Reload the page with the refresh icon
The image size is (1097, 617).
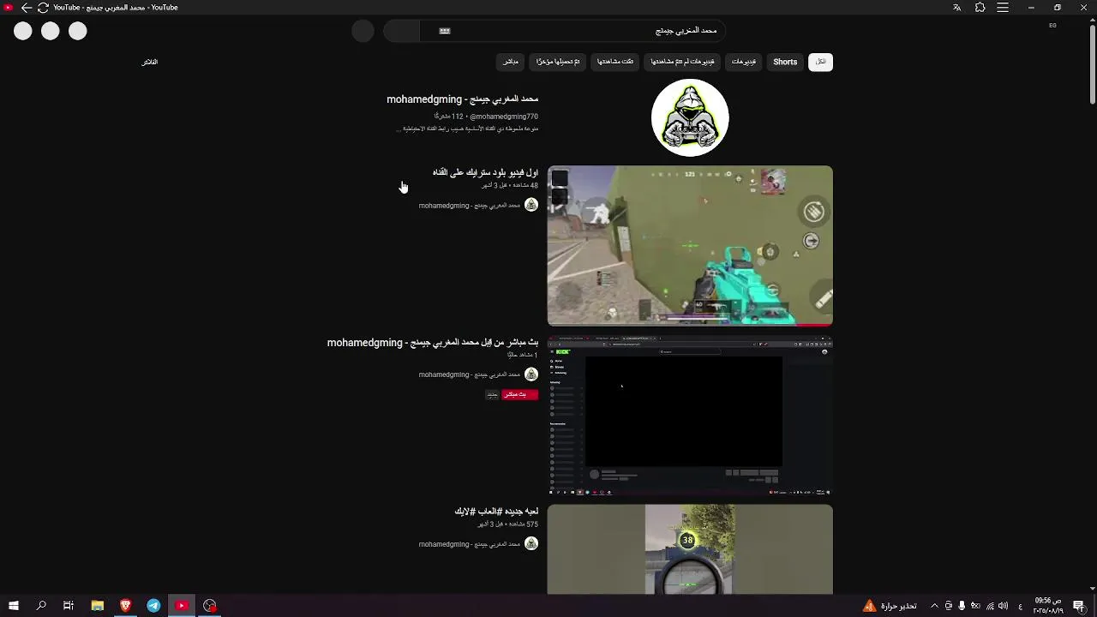tap(43, 8)
